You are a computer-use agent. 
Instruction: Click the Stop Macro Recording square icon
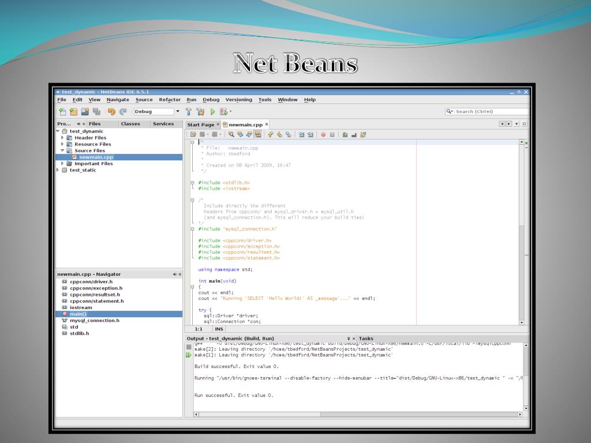pos(332,134)
